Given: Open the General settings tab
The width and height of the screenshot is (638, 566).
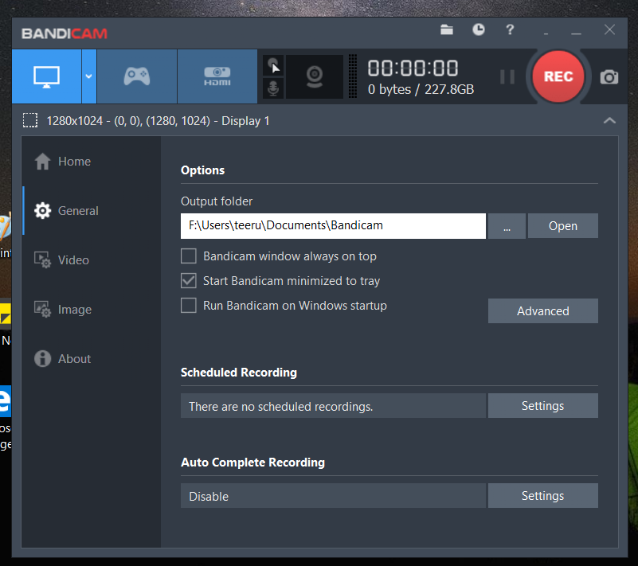Looking at the screenshot, I should click(92, 211).
